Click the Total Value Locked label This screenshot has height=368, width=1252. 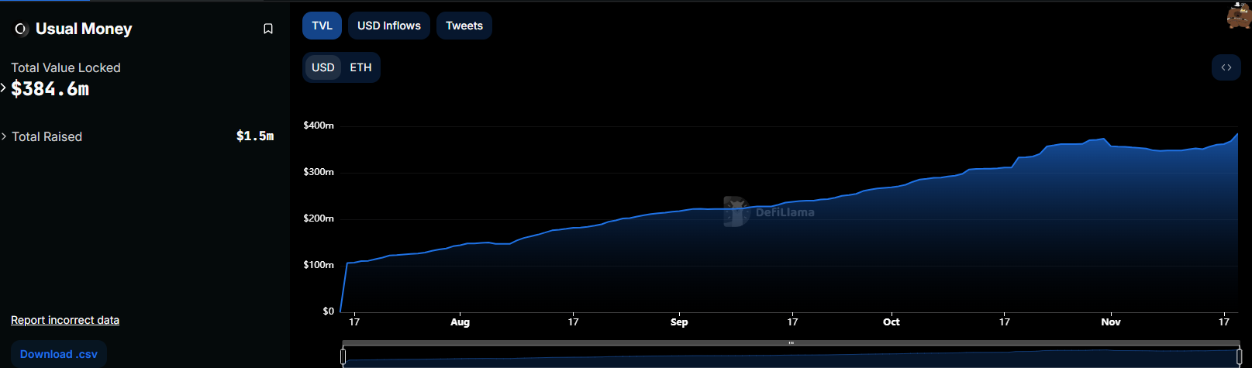click(x=66, y=67)
